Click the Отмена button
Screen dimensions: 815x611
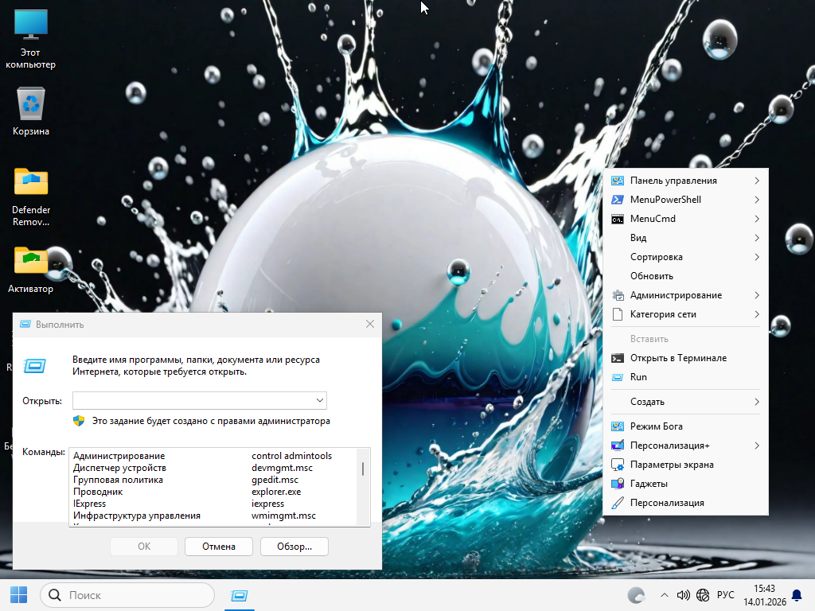(218, 547)
